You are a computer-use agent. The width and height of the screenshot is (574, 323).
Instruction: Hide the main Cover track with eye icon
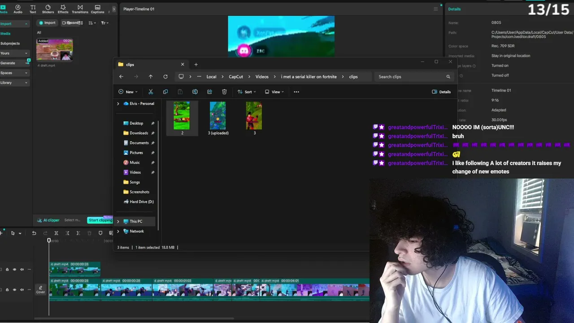coord(14,290)
